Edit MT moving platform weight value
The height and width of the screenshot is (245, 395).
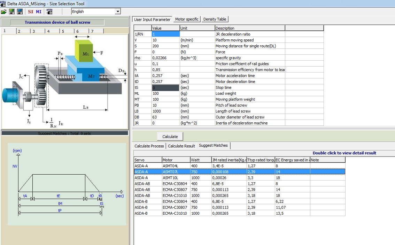tap(166, 99)
